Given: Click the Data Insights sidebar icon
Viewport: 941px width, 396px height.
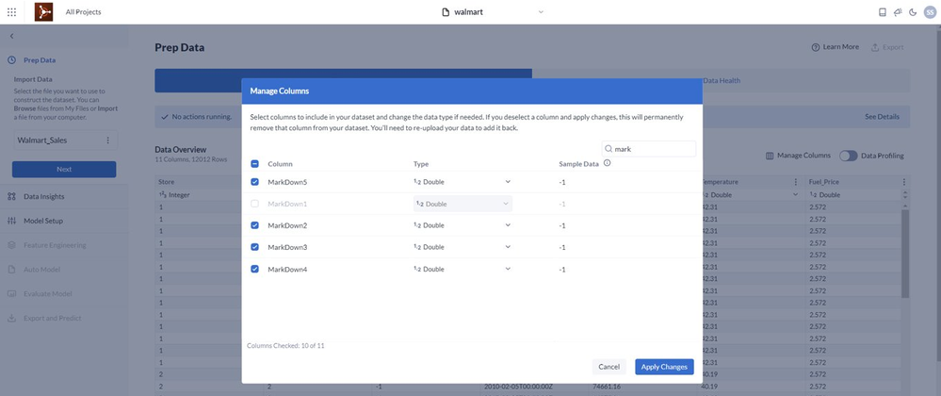Looking at the screenshot, I should tap(11, 196).
